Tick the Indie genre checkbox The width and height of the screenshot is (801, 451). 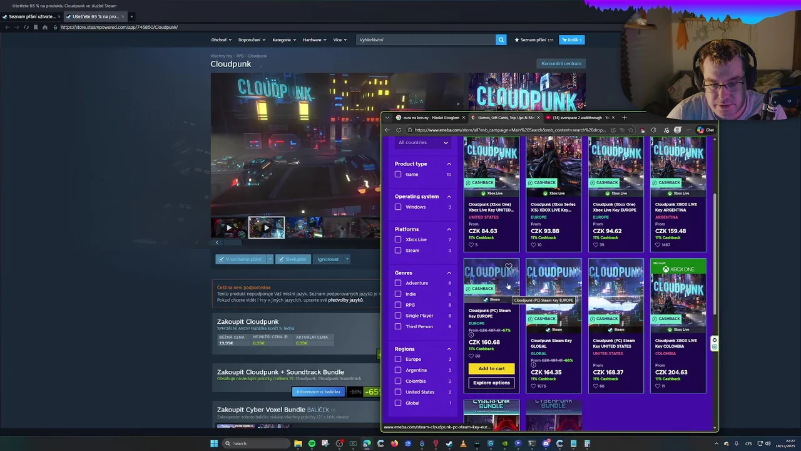(x=398, y=294)
